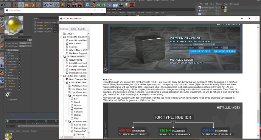The image size is (261, 140).
Task: Toggle the Bump channel checkbox
Action: [20, 73]
